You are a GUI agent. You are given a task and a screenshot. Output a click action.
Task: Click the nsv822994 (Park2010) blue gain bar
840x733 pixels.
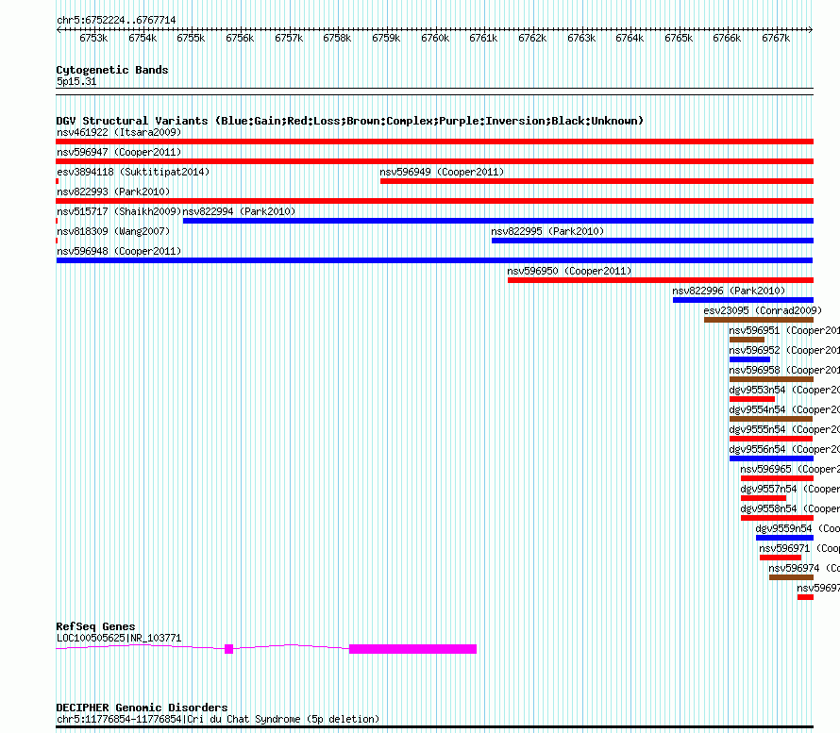[x=498, y=221]
